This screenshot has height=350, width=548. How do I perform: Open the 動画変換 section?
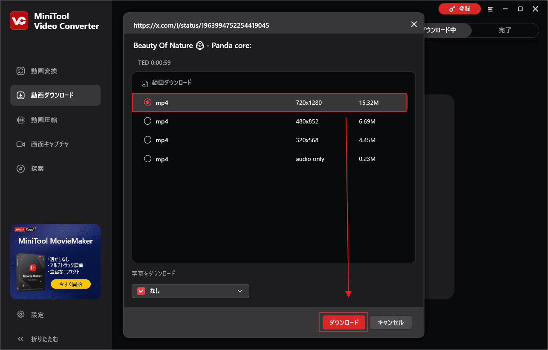[55, 71]
